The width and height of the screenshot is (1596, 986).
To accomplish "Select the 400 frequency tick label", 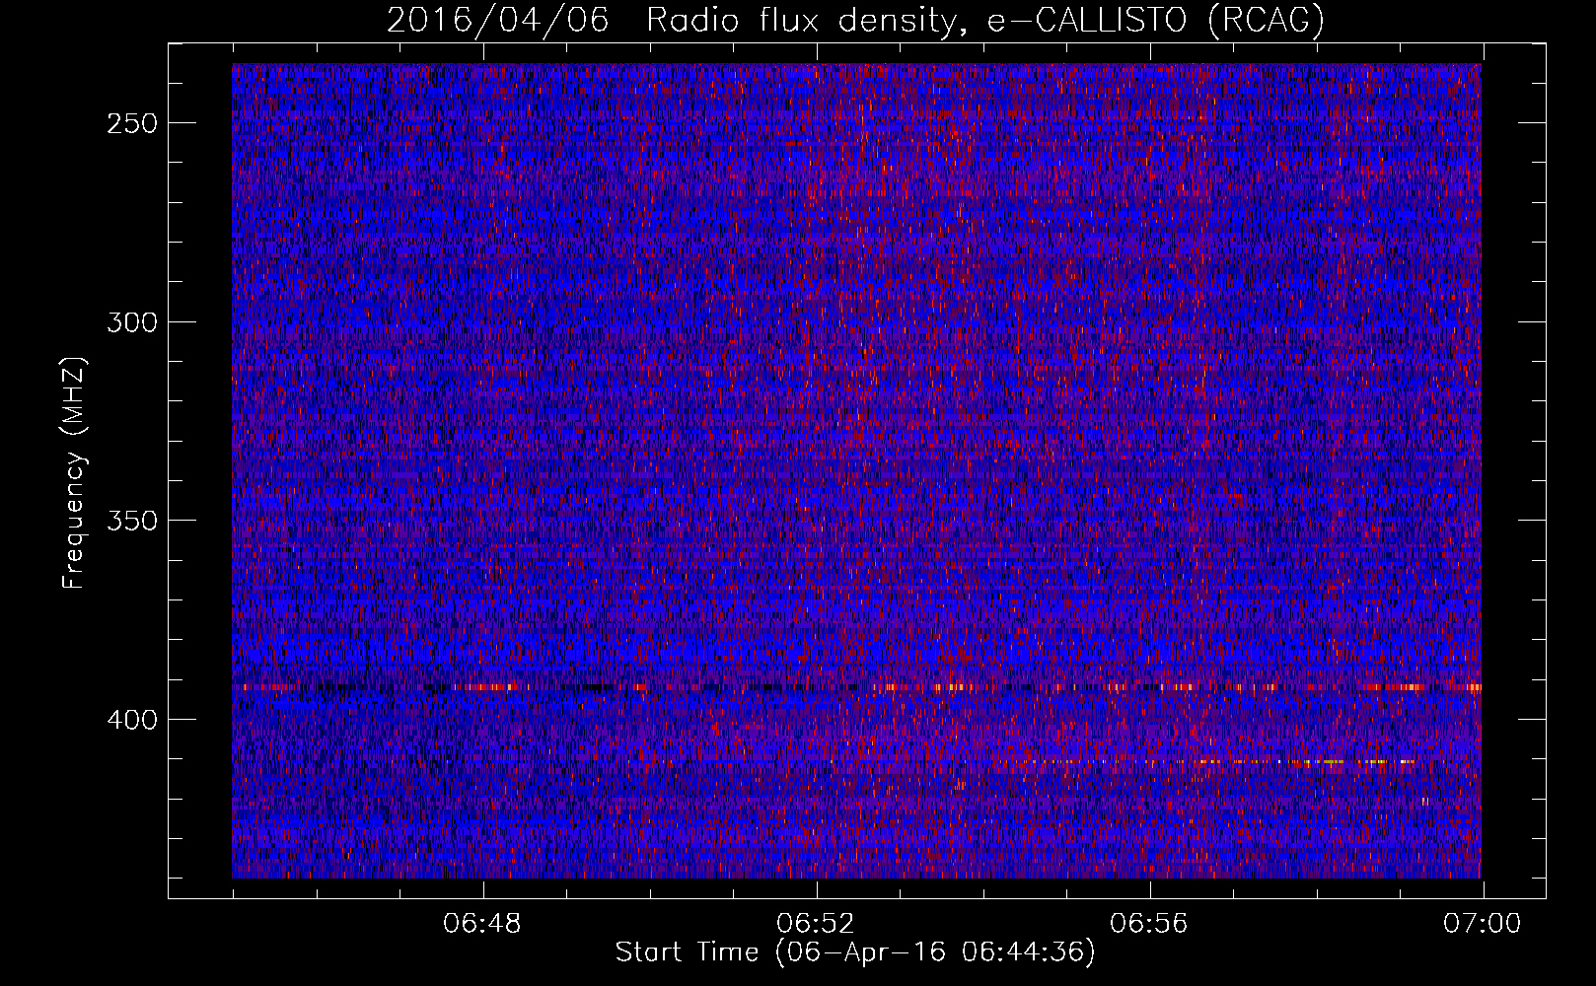I will [132, 720].
